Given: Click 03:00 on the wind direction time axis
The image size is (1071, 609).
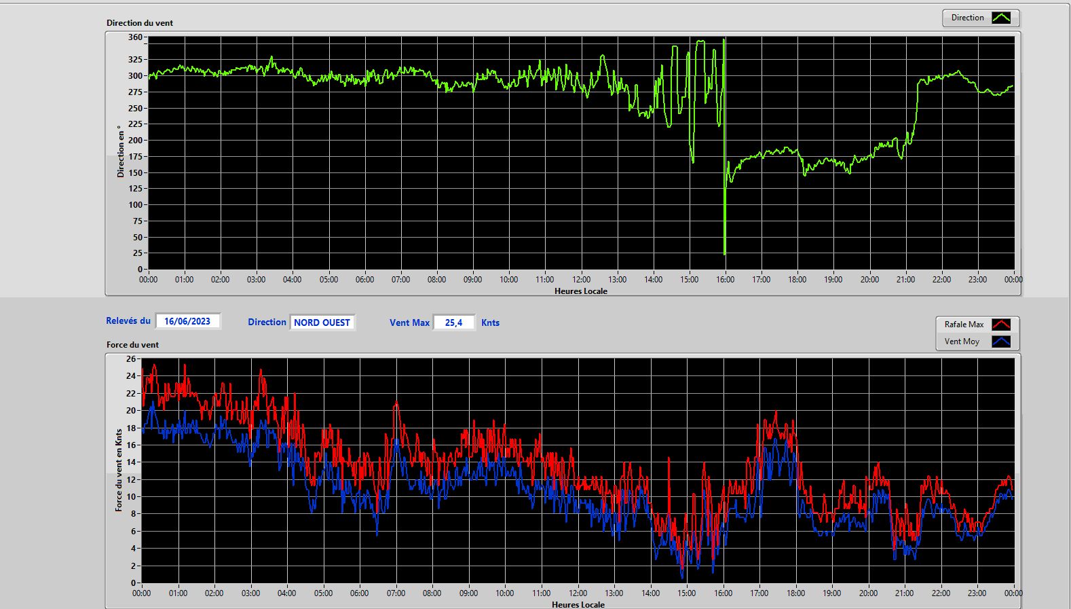Looking at the screenshot, I should click(x=257, y=280).
